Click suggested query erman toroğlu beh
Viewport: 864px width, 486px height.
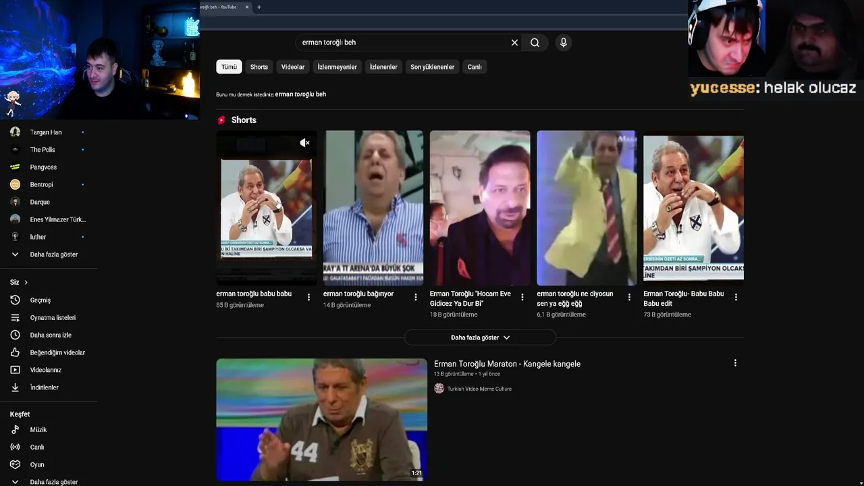pos(300,94)
